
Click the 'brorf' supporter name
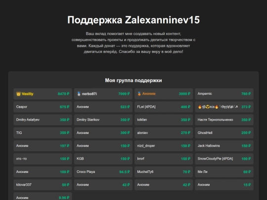[x=140, y=159]
